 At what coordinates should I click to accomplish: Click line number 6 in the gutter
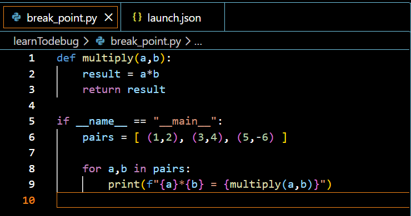pyautogui.click(x=32, y=137)
